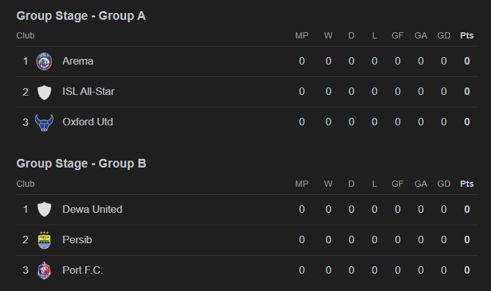The image size is (491, 291).
Task: Click the Group Stage - Group B heading
Action: [81, 164]
